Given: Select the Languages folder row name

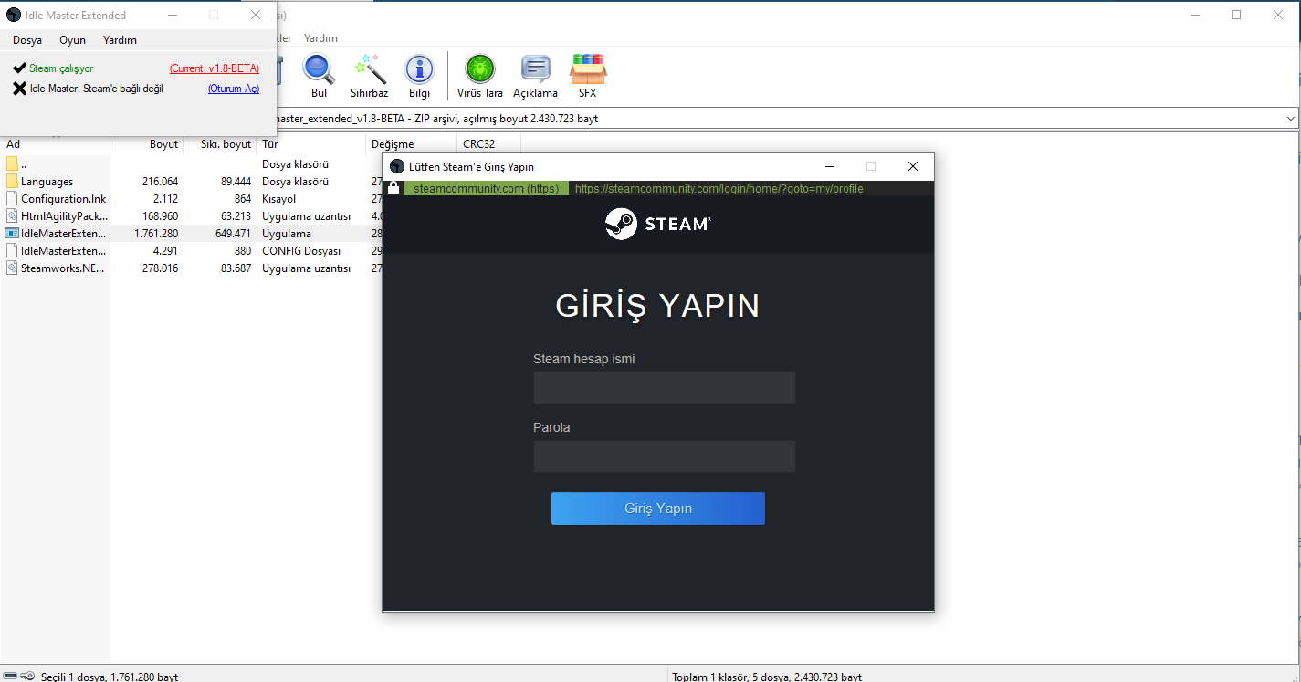Looking at the screenshot, I should click(x=47, y=182).
